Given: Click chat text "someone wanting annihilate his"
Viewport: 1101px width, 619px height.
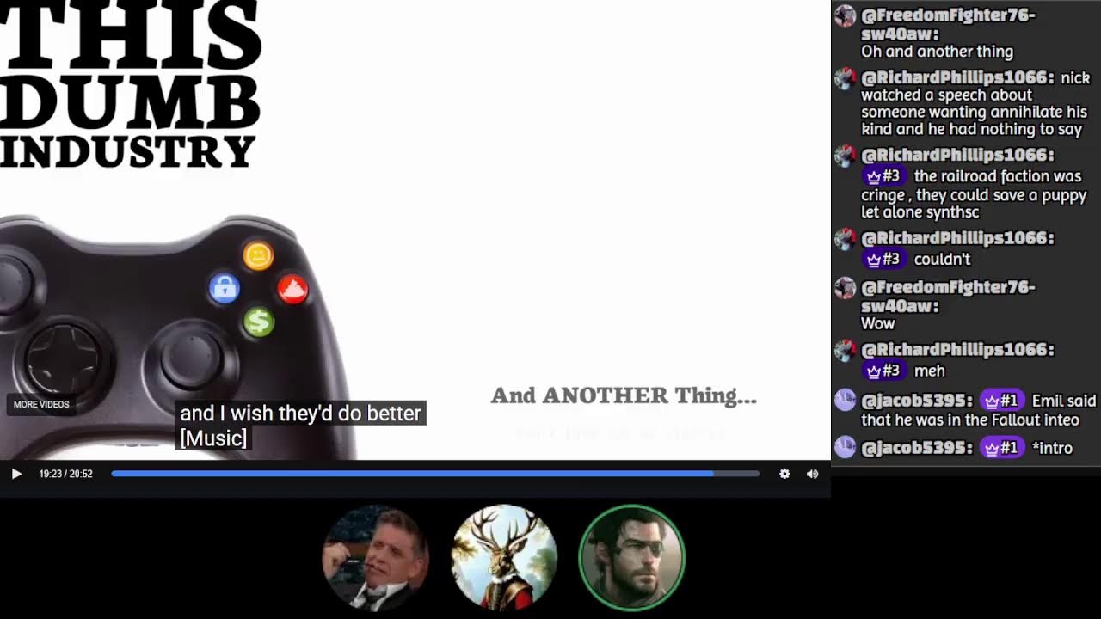Looking at the screenshot, I should 975,112.
